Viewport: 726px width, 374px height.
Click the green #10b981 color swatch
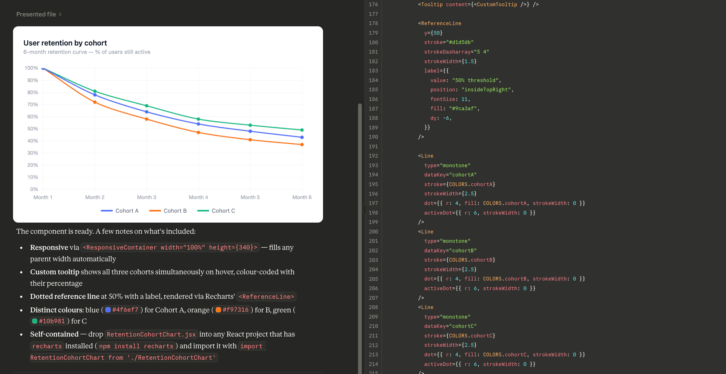coord(34,321)
